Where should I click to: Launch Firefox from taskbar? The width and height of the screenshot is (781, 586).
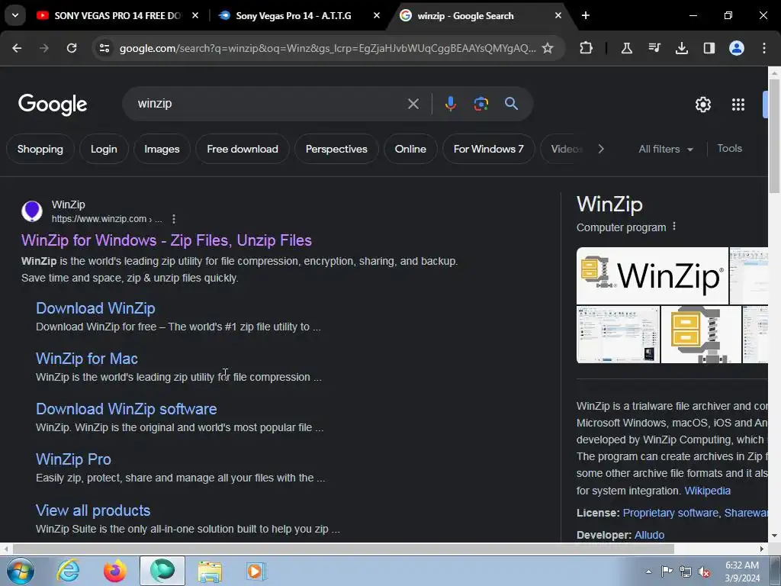(x=115, y=571)
